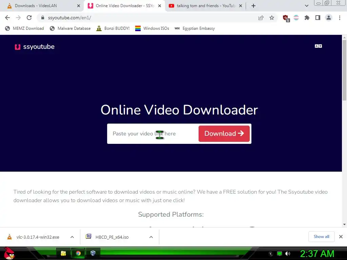Open the VirtualBox taskbar icon

point(93,253)
